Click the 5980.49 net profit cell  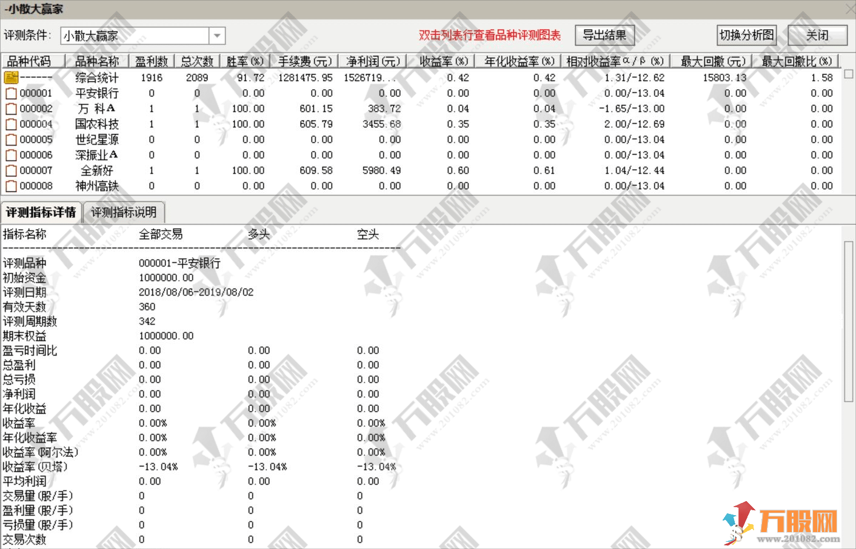[382, 171]
